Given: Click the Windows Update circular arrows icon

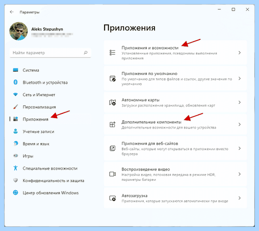Looking at the screenshot, I should point(16,192).
